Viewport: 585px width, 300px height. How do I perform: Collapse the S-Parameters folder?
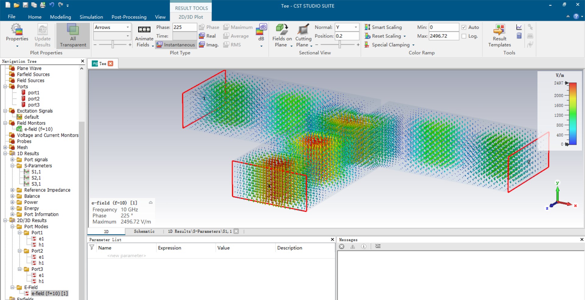point(12,166)
